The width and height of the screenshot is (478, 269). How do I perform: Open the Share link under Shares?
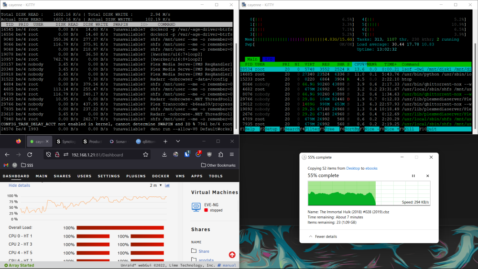(204, 251)
